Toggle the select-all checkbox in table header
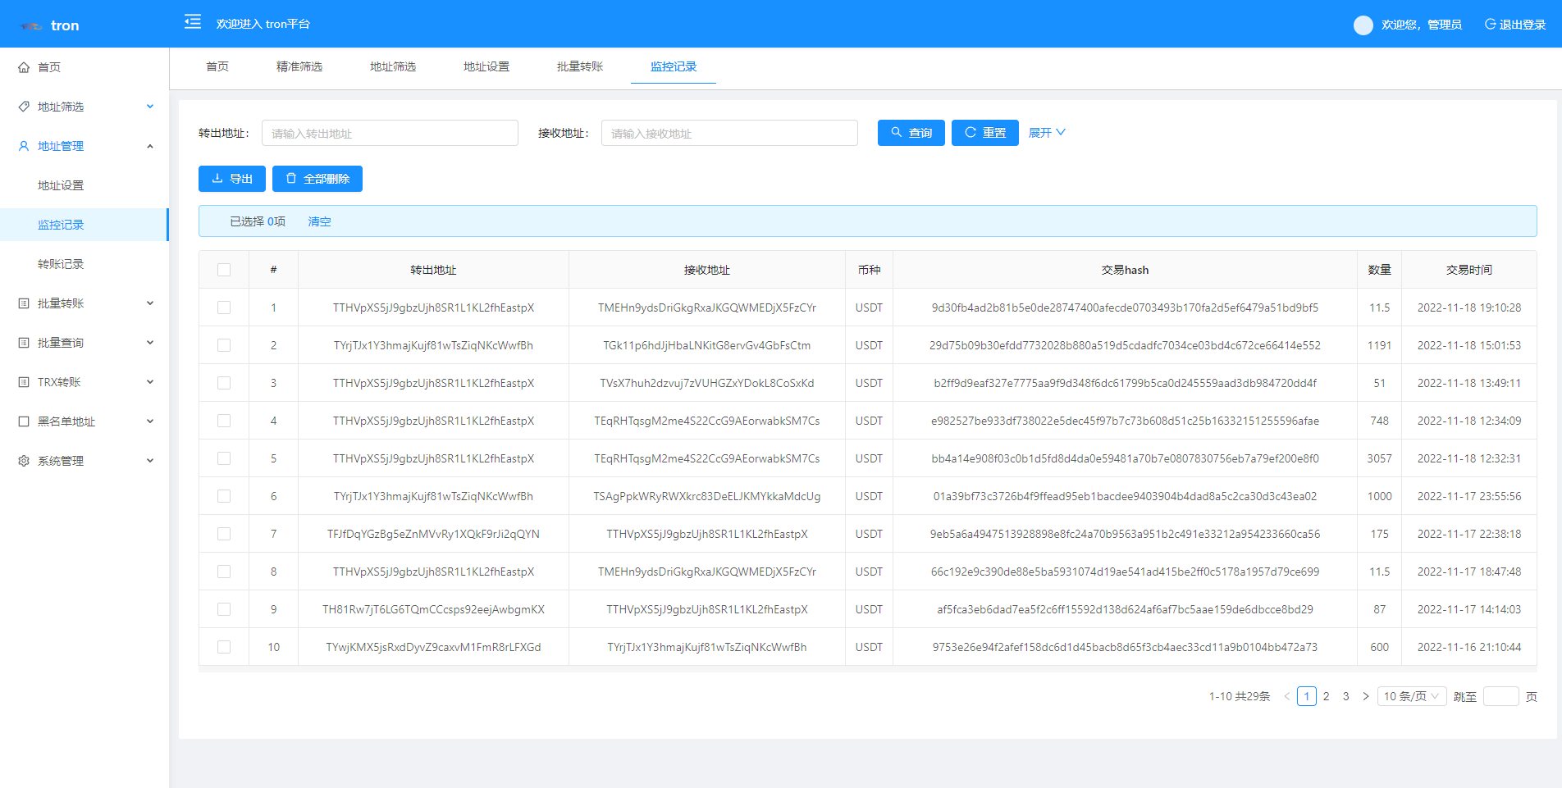 [224, 270]
